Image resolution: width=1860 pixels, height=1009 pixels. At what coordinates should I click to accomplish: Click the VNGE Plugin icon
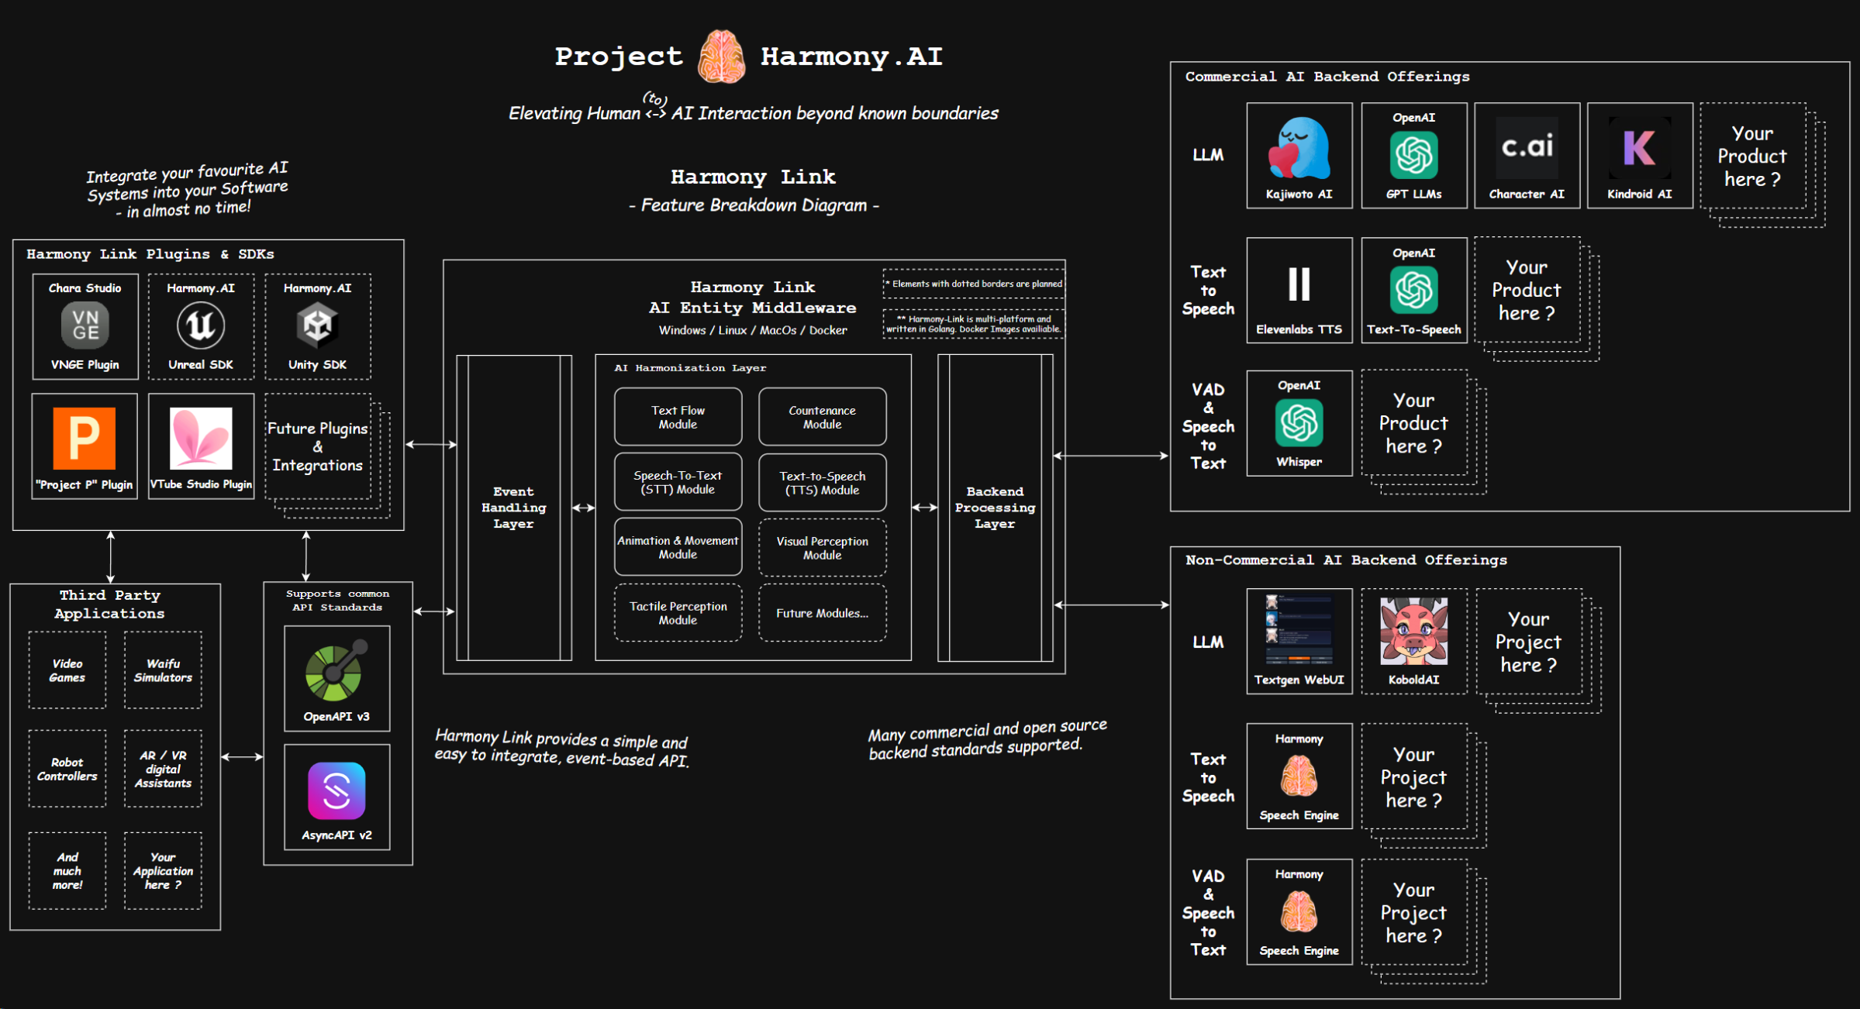pos(85,325)
